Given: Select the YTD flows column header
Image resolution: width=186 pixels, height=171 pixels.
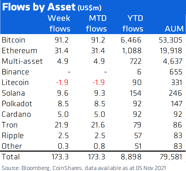Looking at the screenshot, I should click(133, 23).
